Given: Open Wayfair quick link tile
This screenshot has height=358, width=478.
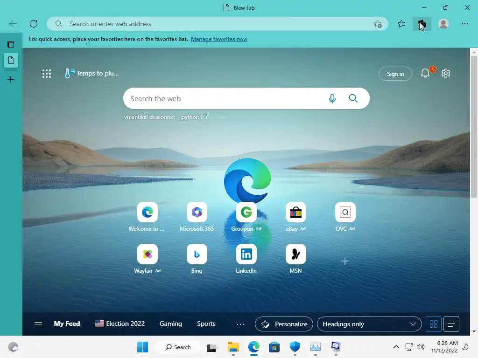Looking at the screenshot, I should pos(147,259).
